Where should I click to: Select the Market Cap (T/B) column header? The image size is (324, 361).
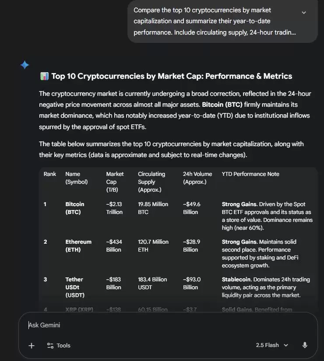(115, 182)
